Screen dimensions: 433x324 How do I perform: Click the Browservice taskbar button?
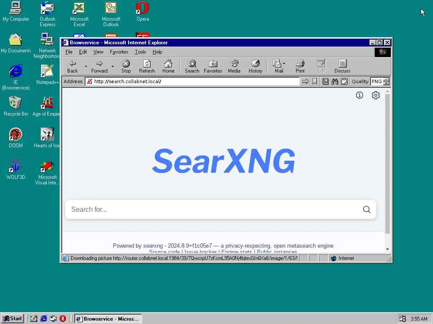coord(108,319)
